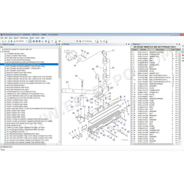Open the View menu
This screenshot has height=184, width=184.
(11, 38)
